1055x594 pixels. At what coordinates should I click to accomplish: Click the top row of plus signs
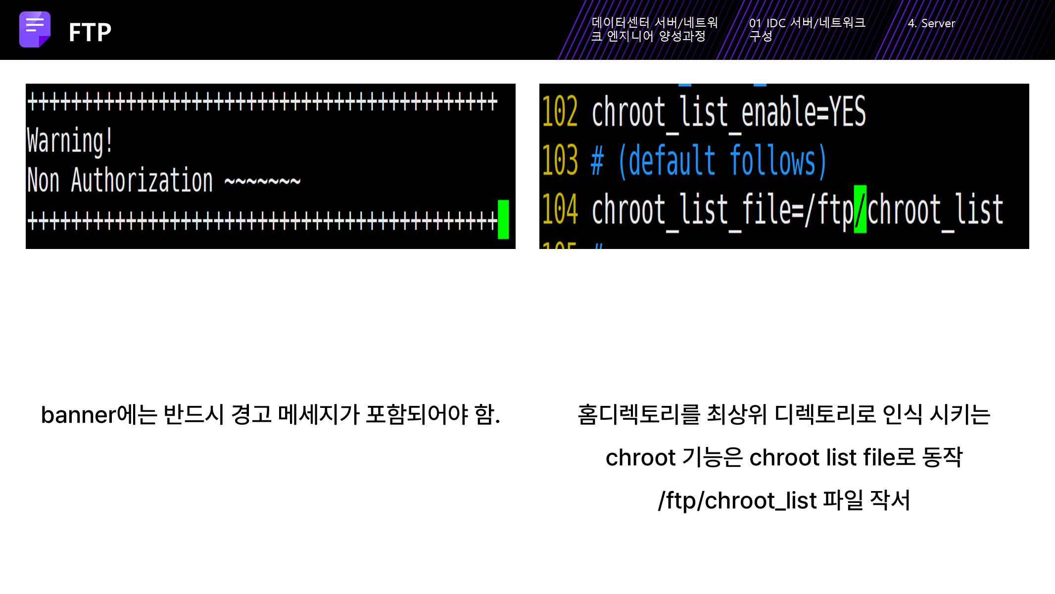[262, 102]
